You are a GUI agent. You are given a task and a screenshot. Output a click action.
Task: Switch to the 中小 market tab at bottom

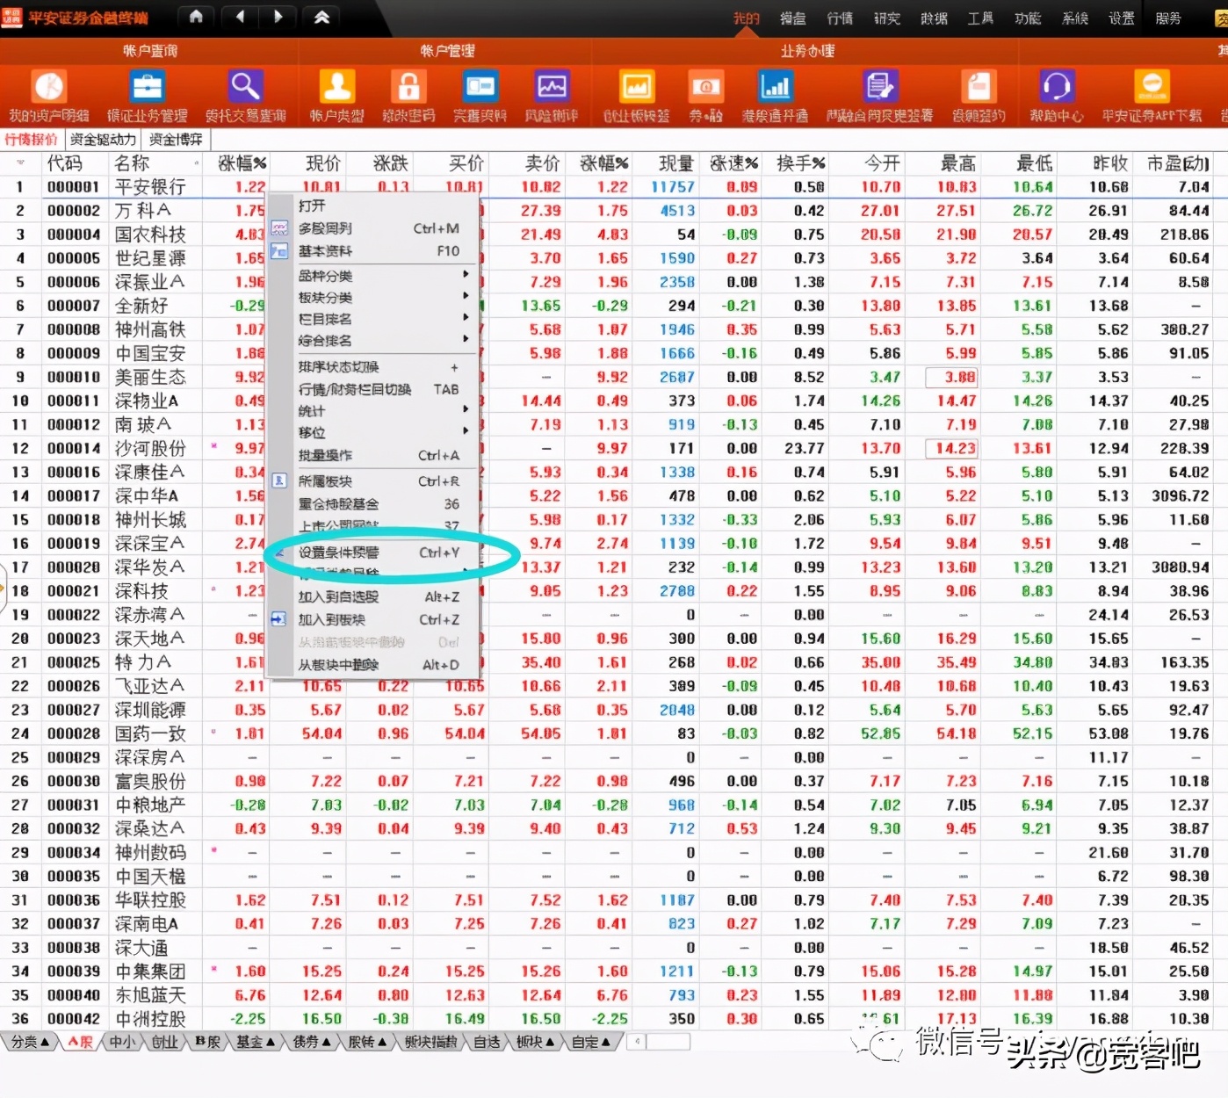[x=121, y=1042]
